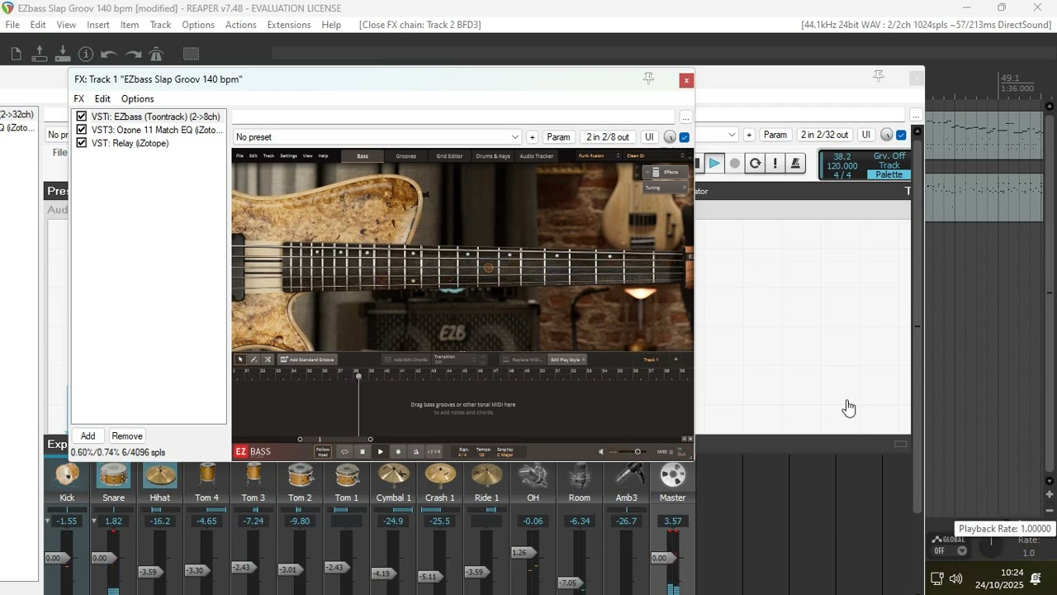Toggle the metronome icon in REAPER toolbar

(x=156, y=55)
